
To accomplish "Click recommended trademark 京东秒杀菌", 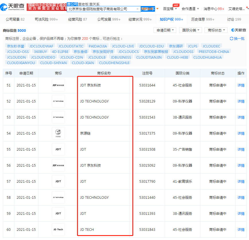I will click(x=15, y=46).
